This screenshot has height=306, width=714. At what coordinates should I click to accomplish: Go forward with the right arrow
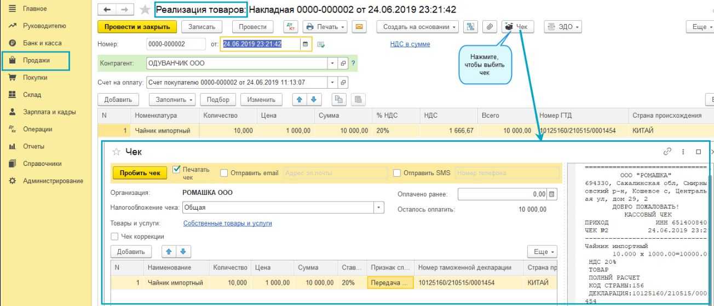coord(124,9)
